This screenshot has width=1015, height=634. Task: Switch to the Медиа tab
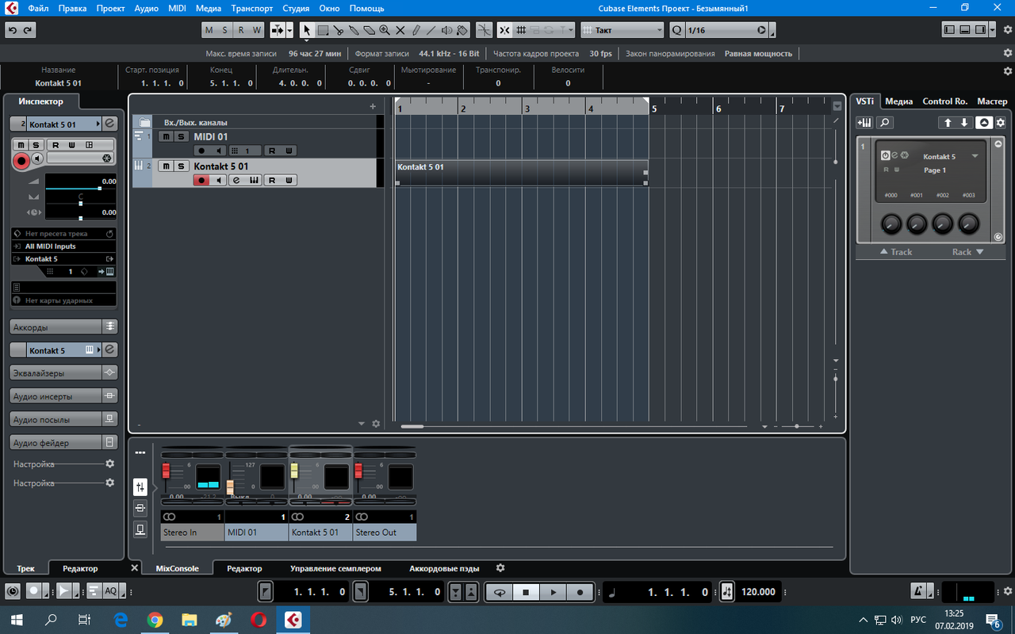point(898,101)
